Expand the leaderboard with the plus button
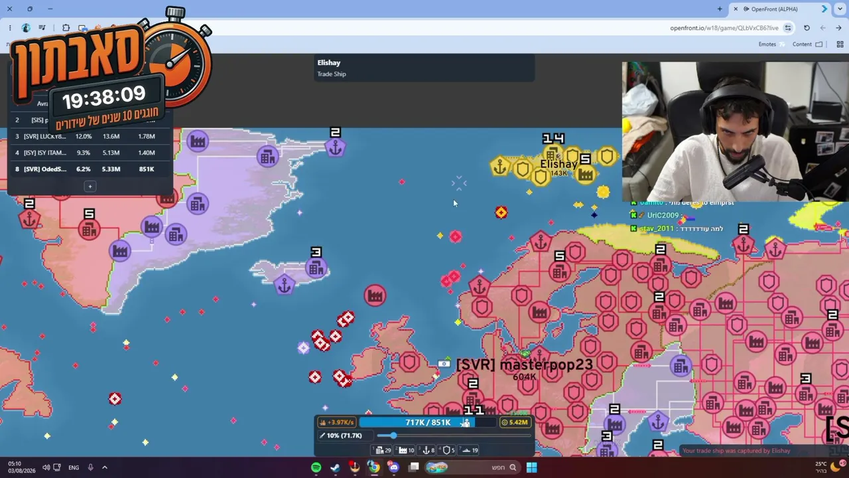 pos(90,187)
